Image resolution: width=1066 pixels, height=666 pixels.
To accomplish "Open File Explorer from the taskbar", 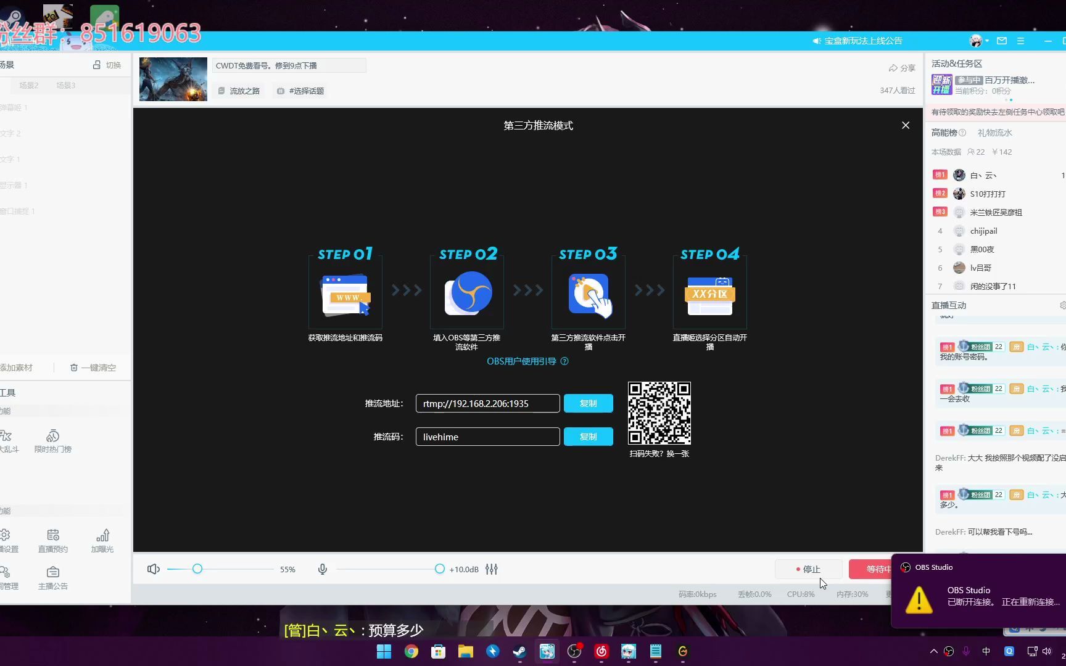I will pos(465,651).
